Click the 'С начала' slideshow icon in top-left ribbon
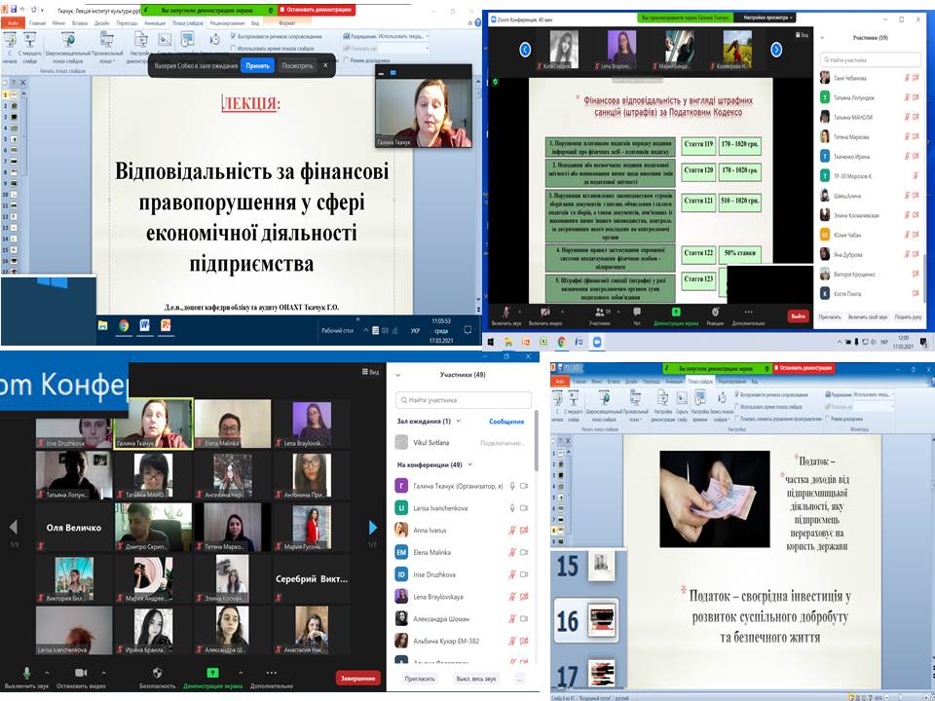This screenshot has height=701, width=935. tap(10, 41)
